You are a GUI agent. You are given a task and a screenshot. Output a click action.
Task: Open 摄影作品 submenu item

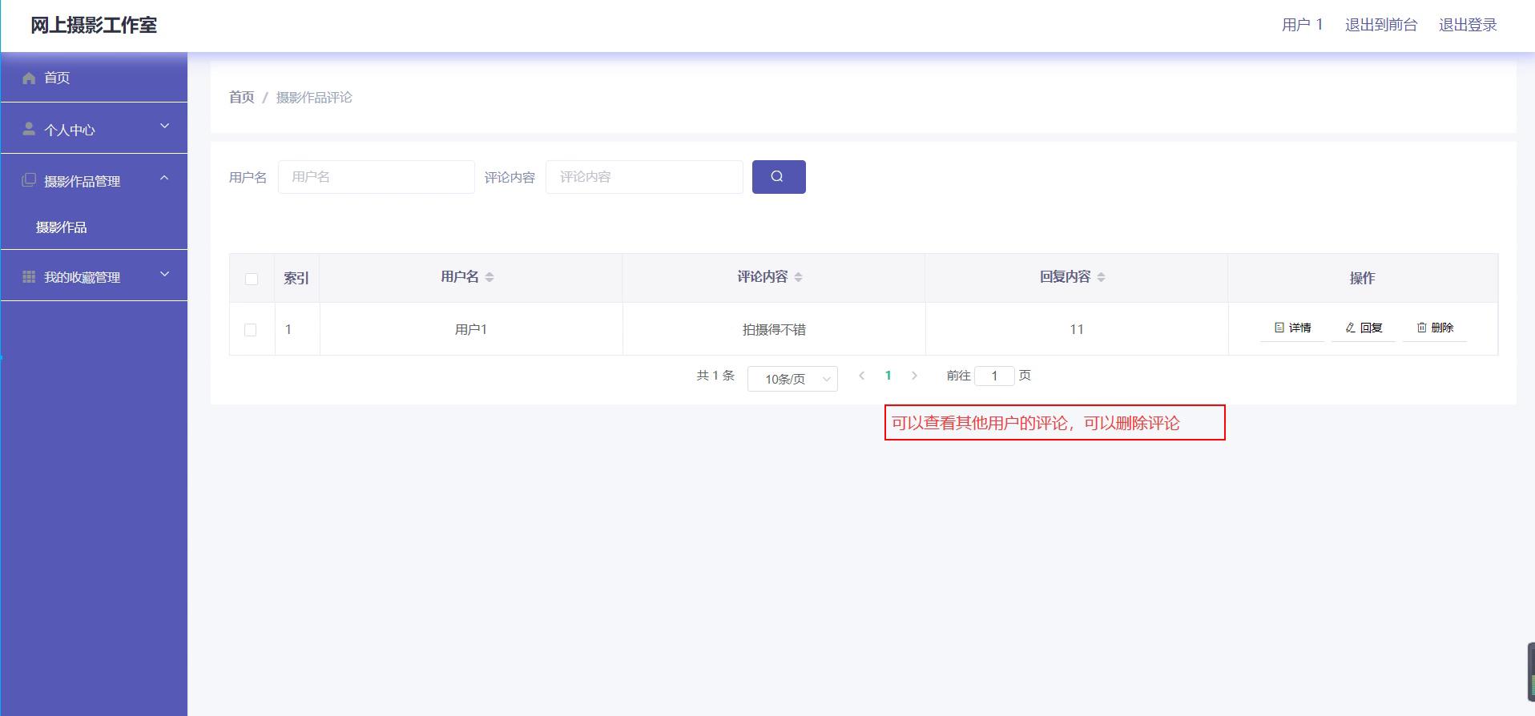click(62, 227)
